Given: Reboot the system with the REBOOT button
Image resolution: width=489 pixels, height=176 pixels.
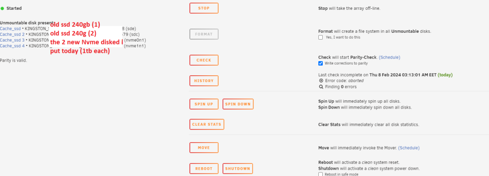Looking at the screenshot, I should pos(204,169).
